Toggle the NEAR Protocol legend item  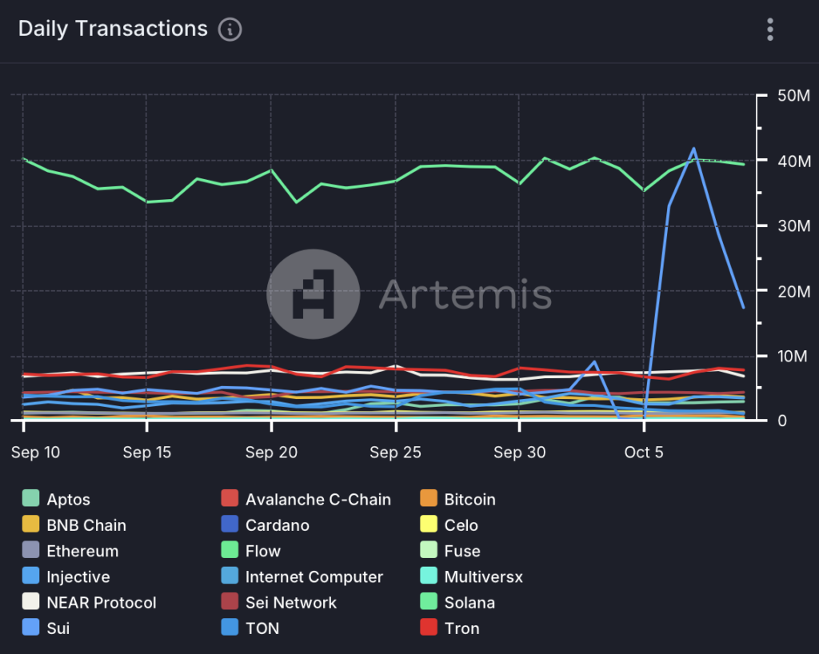point(101,603)
